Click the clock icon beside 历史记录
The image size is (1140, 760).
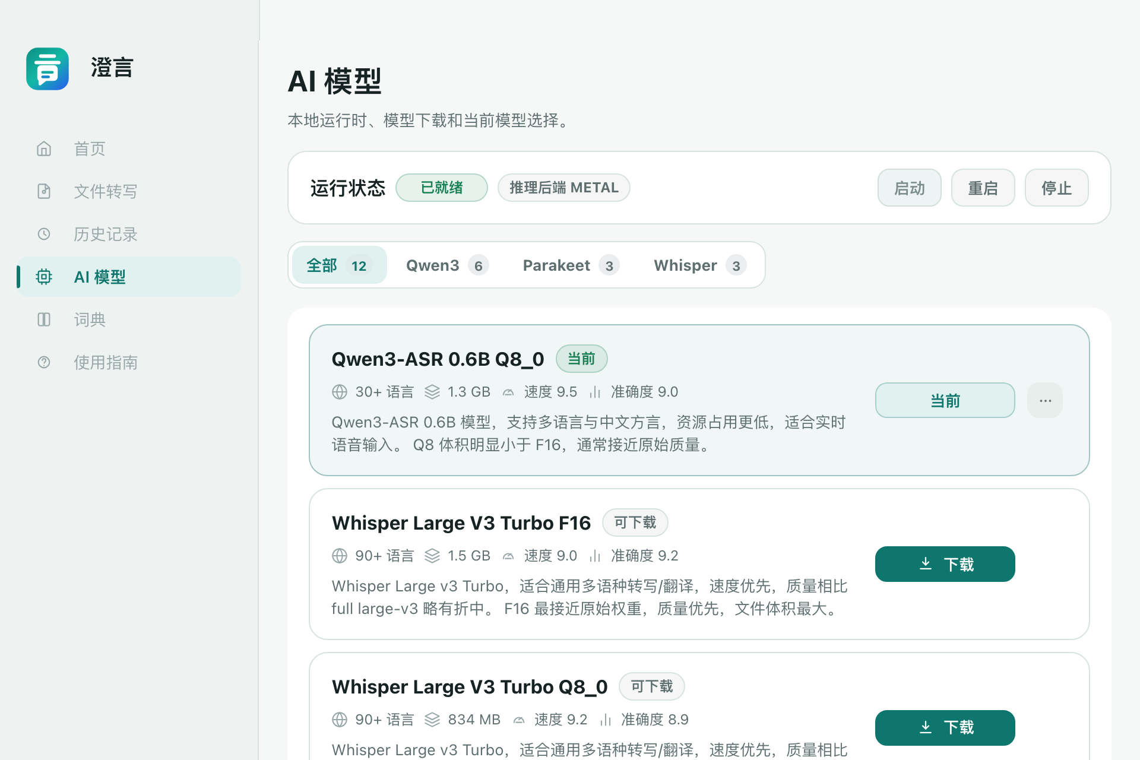click(x=44, y=234)
